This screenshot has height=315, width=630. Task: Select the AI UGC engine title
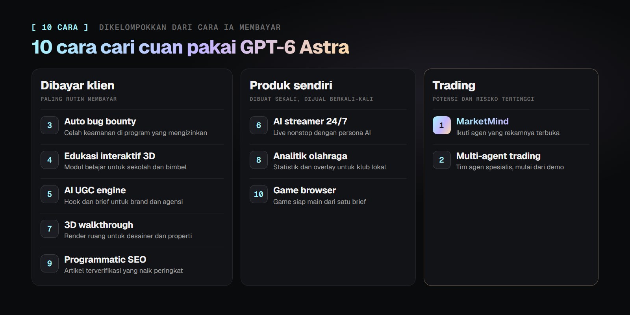95,190
